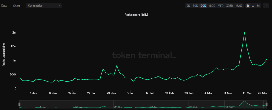Select the MAX time range
Screen dimensions: 272x110
point(239,6)
